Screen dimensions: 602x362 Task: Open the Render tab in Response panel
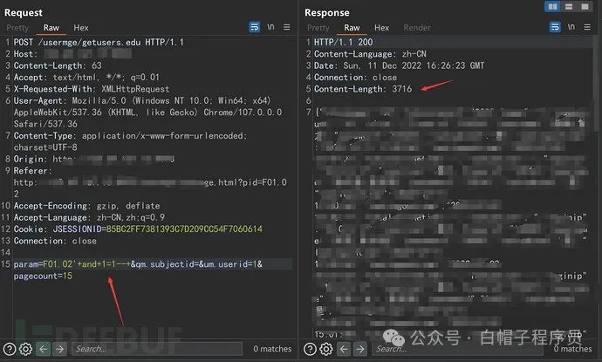[417, 28]
